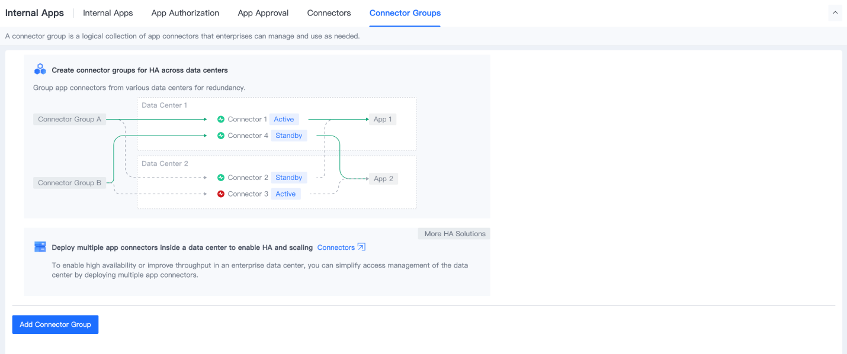Click the server deployment icon
This screenshot has width=847, height=354.
coord(40,247)
